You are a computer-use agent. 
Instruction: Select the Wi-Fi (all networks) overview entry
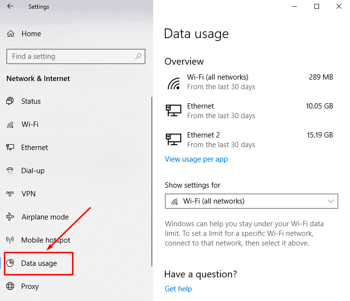pos(249,82)
